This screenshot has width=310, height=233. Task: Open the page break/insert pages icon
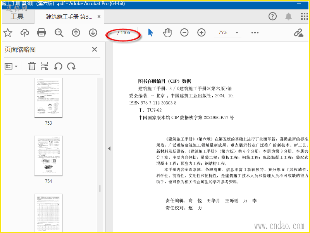(x=45, y=66)
